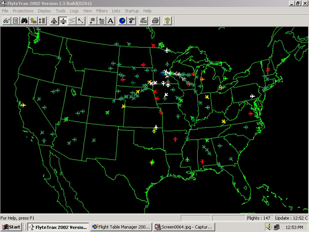Click the blue globe map icon
The width and height of the screenshot is (309, 232).
[123, 20]
